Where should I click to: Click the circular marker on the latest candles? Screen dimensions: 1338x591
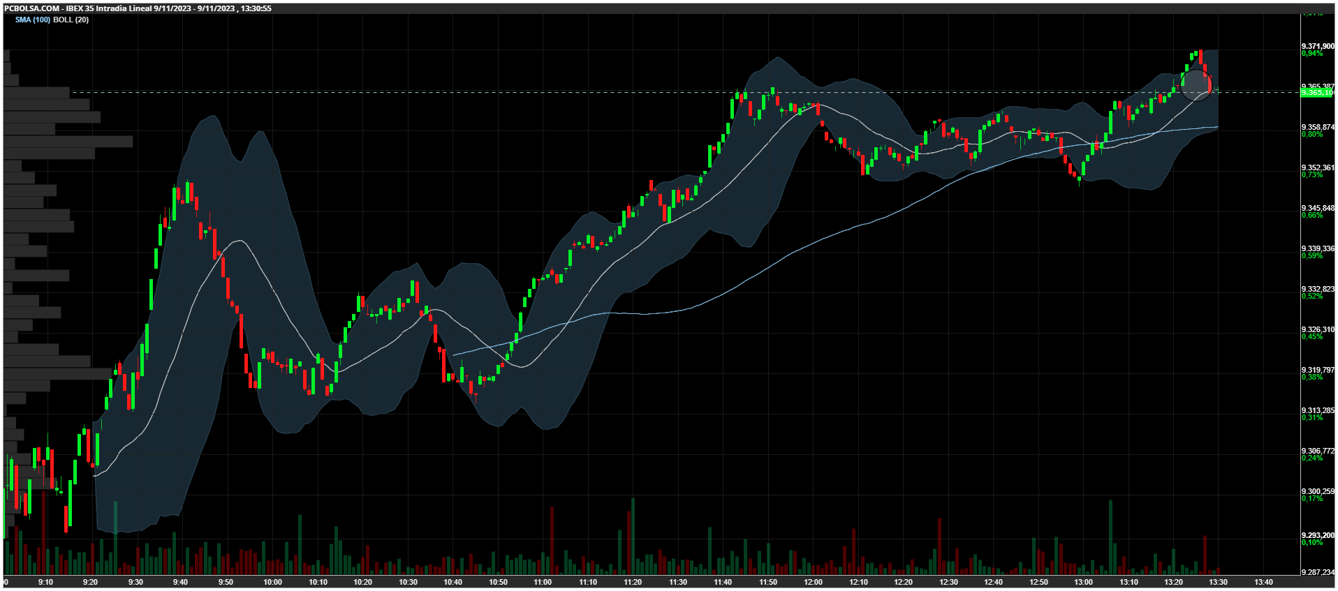pos(1197,84)
